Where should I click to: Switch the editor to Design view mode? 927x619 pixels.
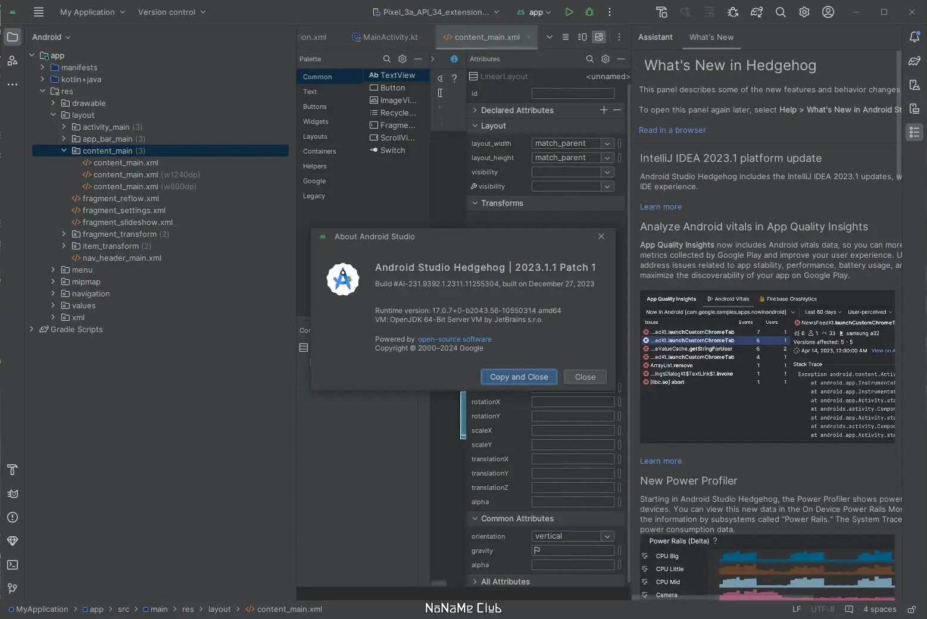[599, 37]
